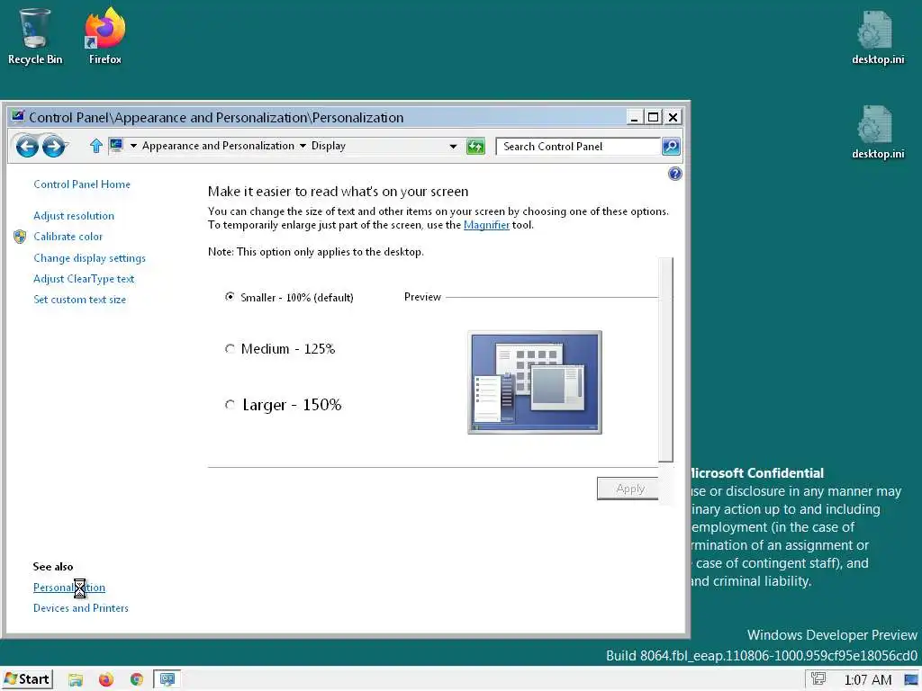Select the top desktop.ini file icon
This screenshot has height=691, width=922.
[x=877, y=38]
